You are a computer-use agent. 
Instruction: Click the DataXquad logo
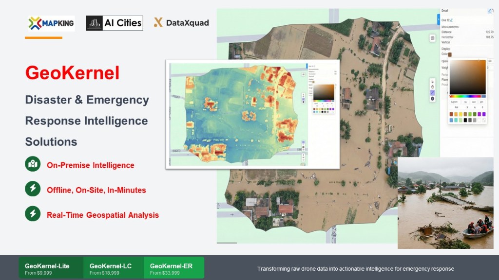[181, 22]
